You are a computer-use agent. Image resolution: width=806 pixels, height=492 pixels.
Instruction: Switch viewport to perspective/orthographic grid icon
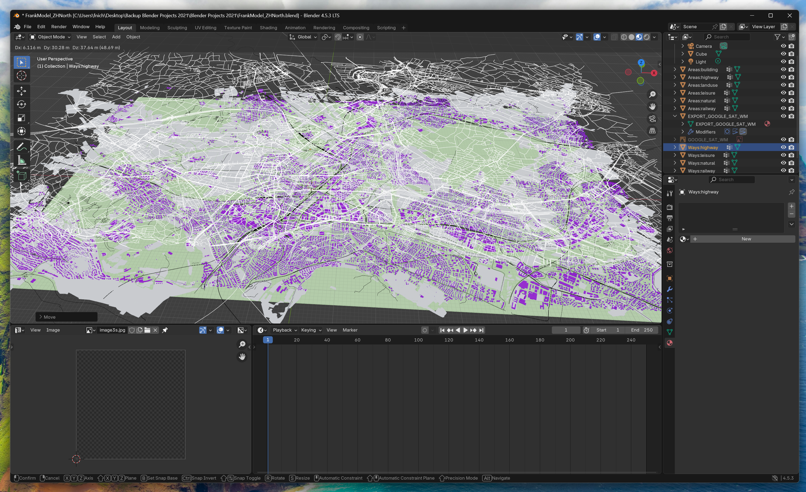tap(652, 131)
